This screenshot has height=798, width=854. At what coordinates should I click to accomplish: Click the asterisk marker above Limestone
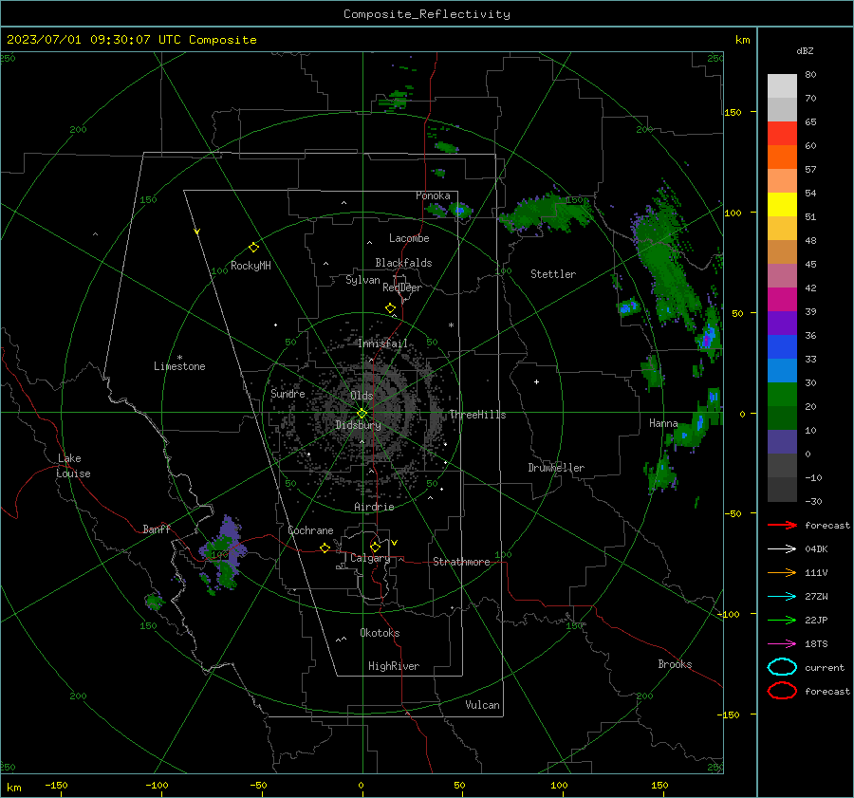[x=179, y=358]
